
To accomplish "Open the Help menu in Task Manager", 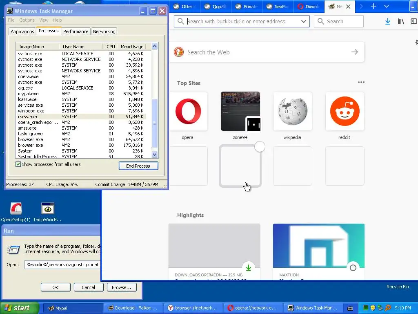I will (x=57, y=20).
